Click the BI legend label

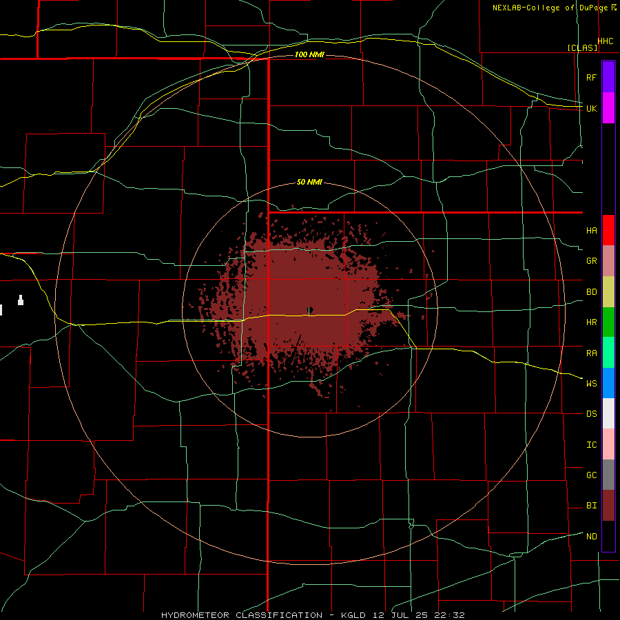(x=591, y=506)
